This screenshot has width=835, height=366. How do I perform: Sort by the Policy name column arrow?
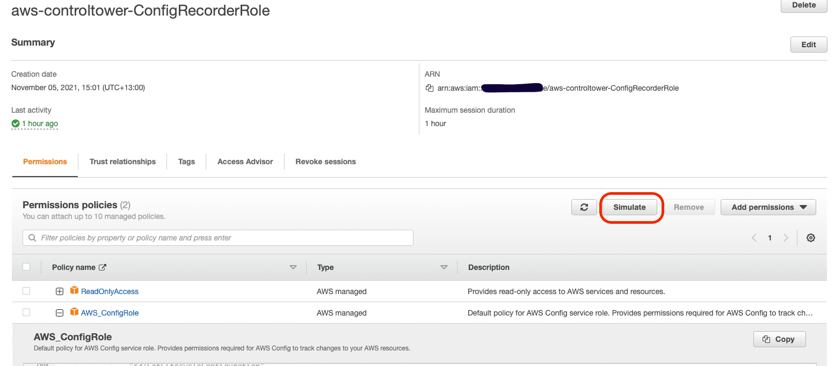pos(293,267)
